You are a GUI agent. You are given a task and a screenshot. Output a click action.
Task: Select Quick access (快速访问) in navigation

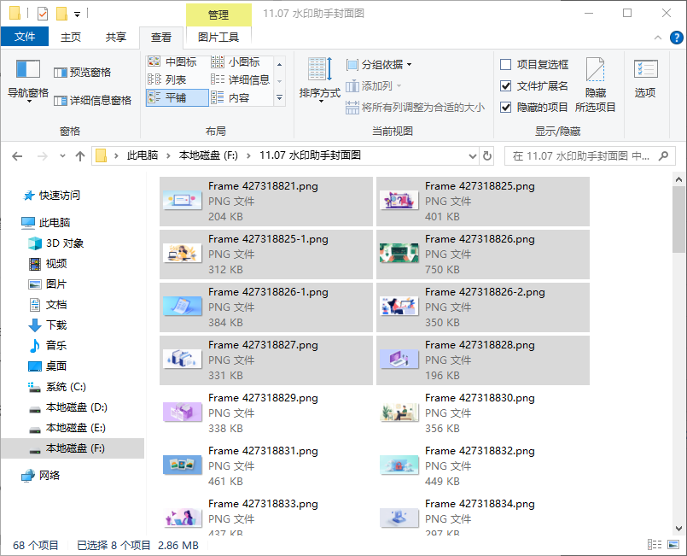click(52, 196)
